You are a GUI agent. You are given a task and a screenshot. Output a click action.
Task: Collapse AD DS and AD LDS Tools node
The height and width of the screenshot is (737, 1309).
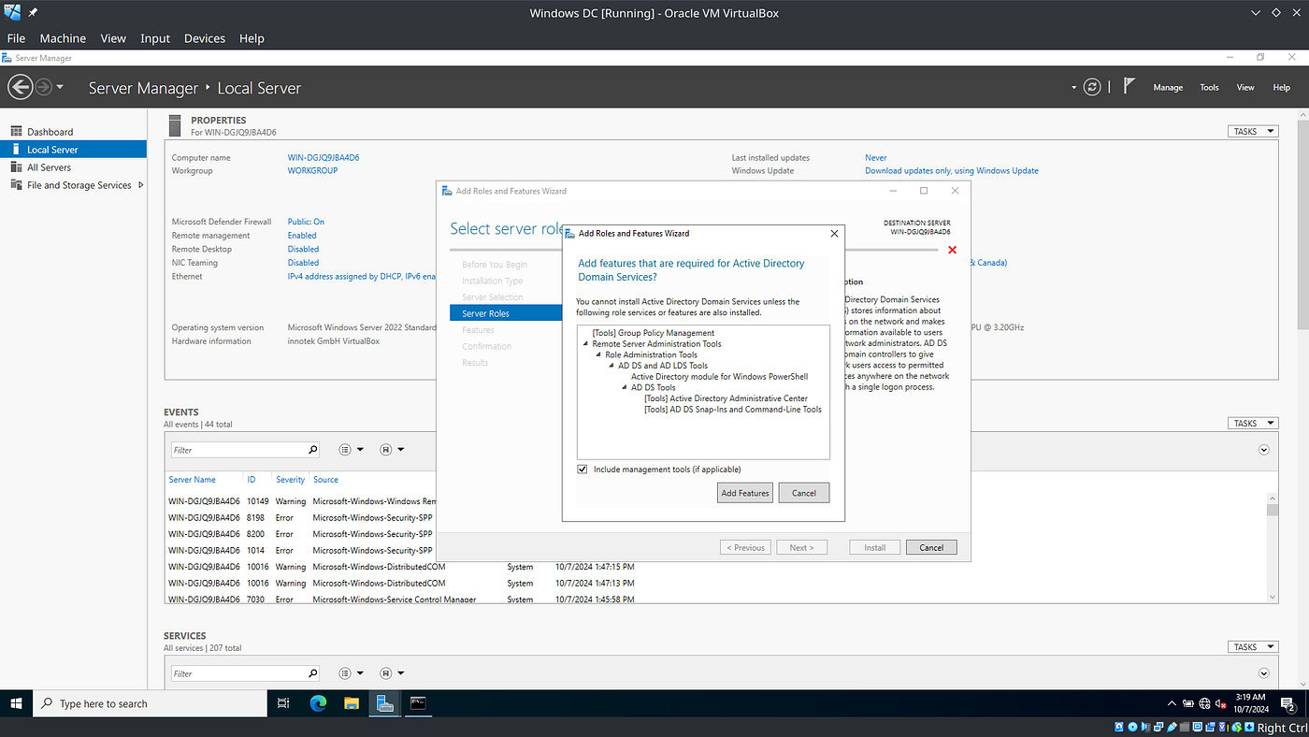click(x=611, y=366)
